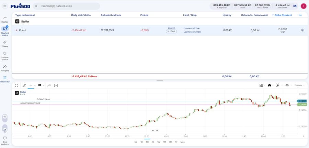Click the panel splitter handle
The image size is (309, 148).
click(x=160, y=80)
